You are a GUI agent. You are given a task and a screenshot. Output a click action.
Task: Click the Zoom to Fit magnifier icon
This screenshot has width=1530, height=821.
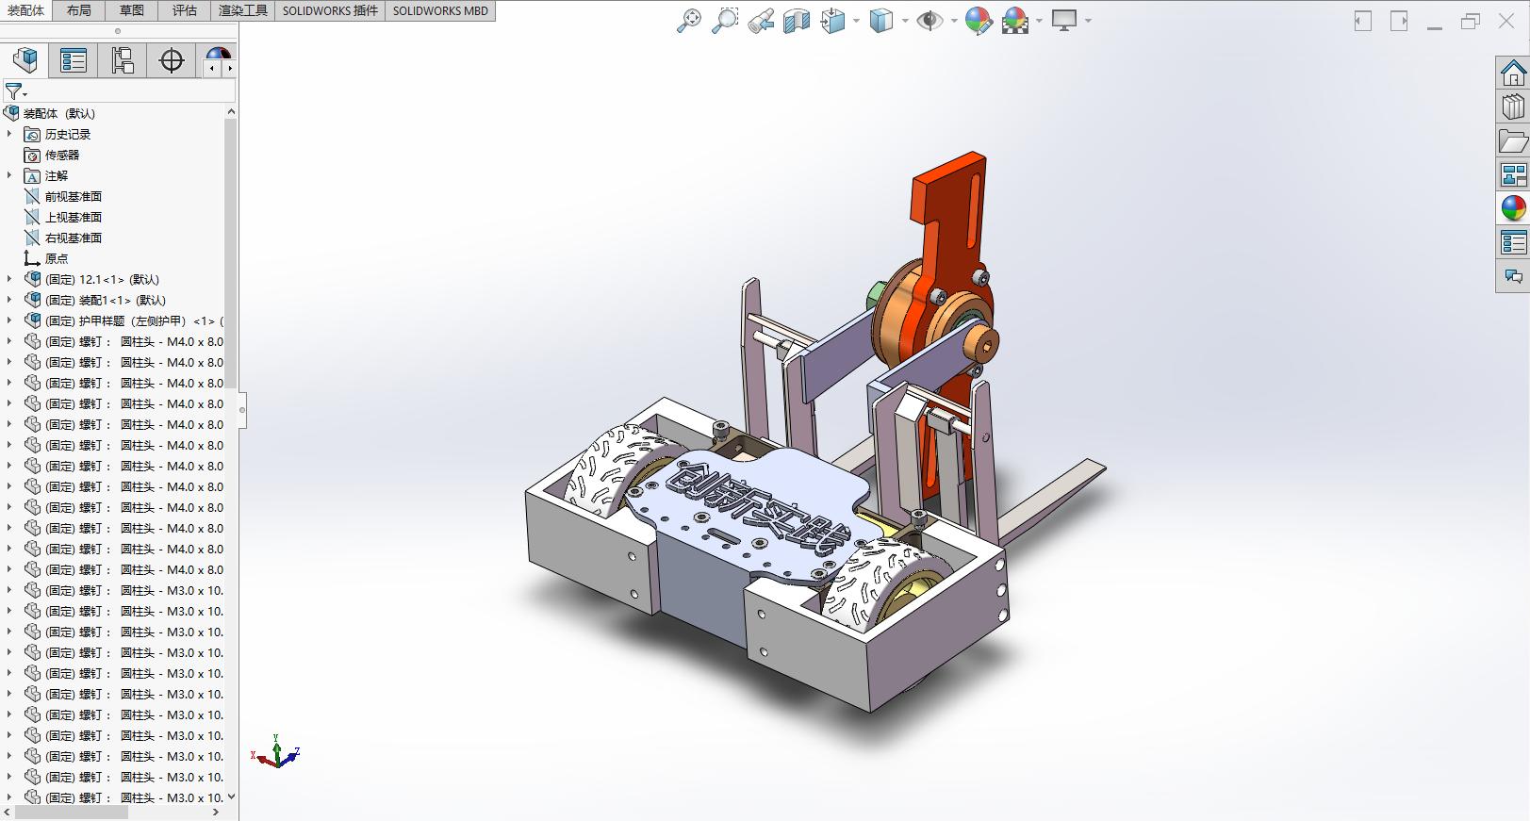click(x=689, y=21)
